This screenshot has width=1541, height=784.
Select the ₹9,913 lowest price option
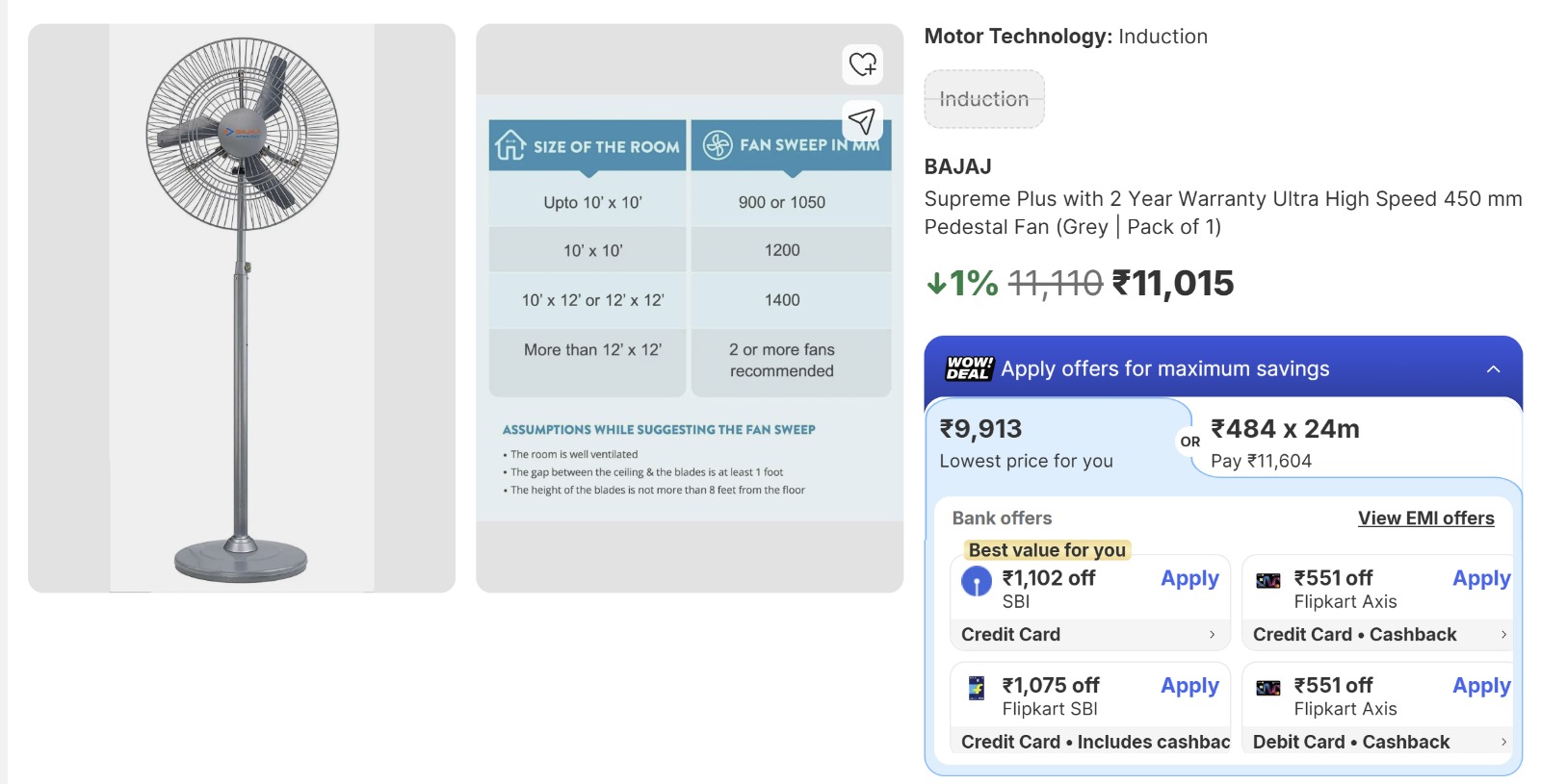pos(1026,443)
